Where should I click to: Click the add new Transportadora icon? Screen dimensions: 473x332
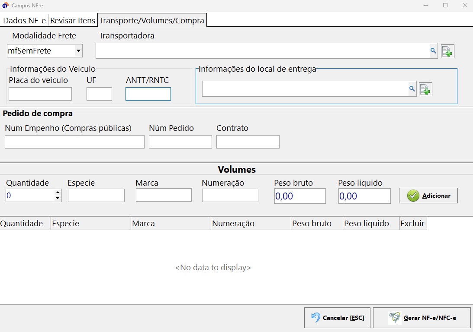[x=447, y=51]
